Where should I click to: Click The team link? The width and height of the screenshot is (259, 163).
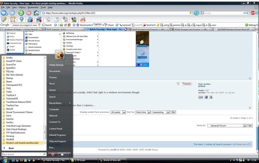198,144
